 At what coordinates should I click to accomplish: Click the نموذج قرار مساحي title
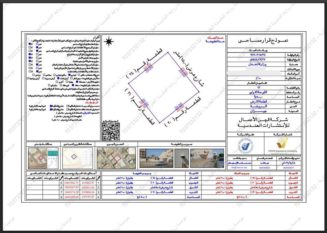tap(263, 40)
